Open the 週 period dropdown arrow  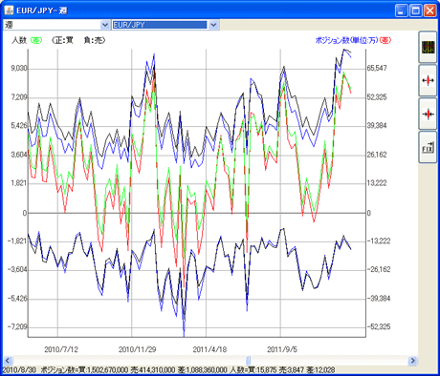click(x=104, y=25)
